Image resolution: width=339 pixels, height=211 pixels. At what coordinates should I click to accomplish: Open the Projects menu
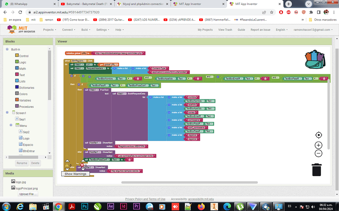click(x=49, y=29)
